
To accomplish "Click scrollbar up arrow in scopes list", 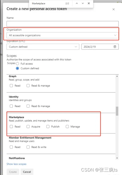I will tap(117, 76).
